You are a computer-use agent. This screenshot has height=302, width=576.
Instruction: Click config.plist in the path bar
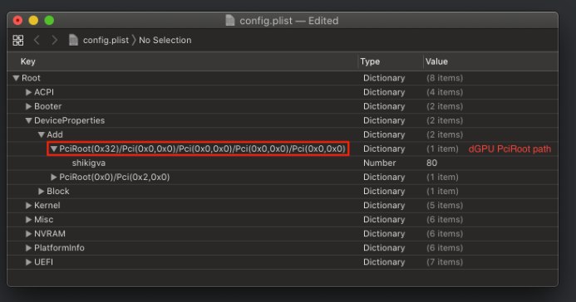tap(106, 40)
